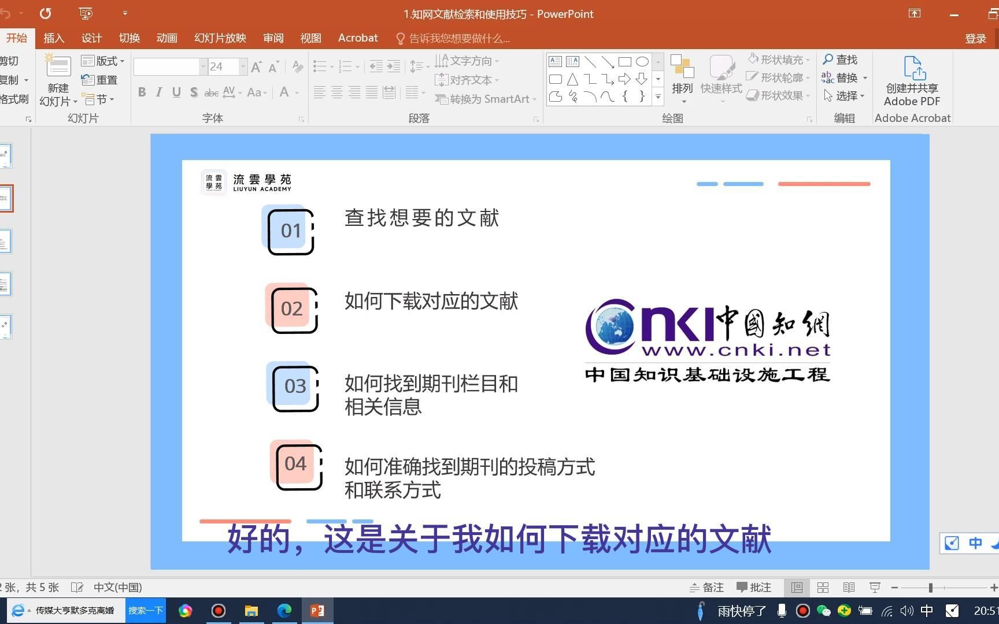Screen dimensions: 999x624
Task: Click 批注 comments in status bar
Action: (754, 588)
